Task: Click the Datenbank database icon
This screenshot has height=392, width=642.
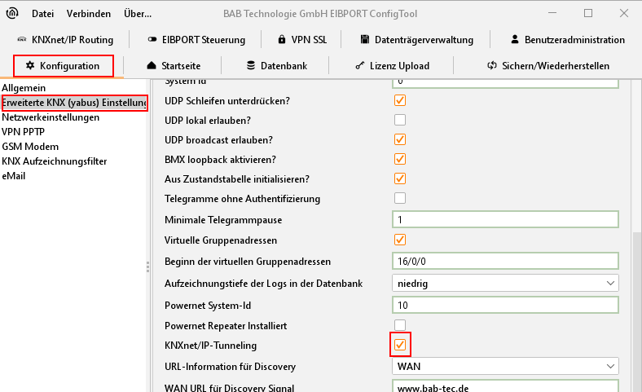Action: [250, 65]
